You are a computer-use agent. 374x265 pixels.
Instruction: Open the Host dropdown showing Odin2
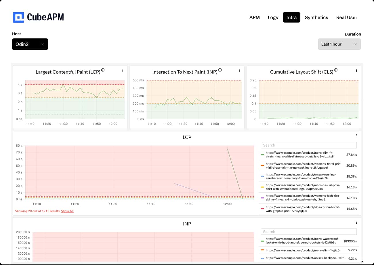click(30, 44)
